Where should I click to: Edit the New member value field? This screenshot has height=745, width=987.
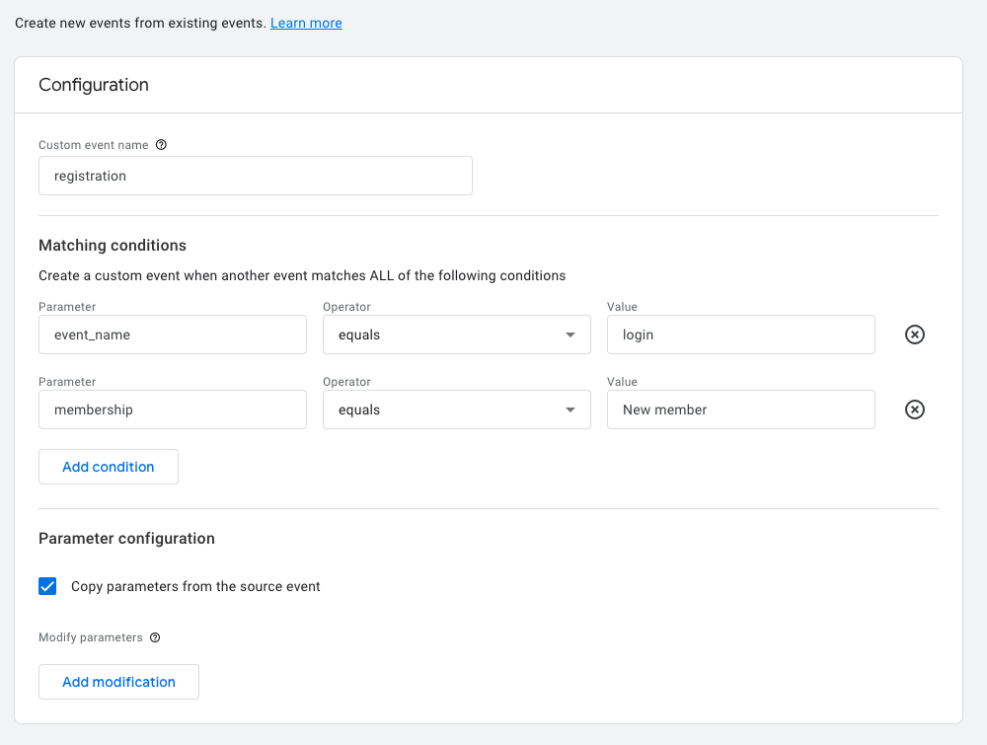pos(740,410)
